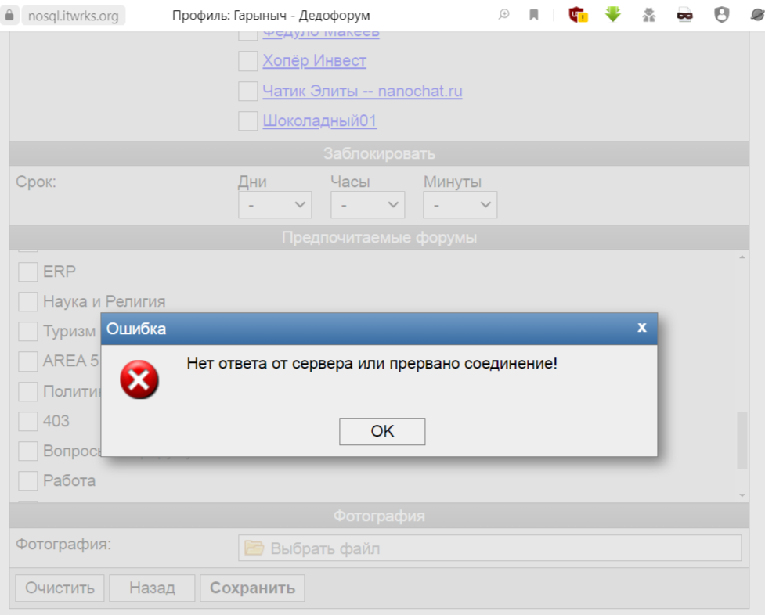This screenshot has height=615, width=765.
Task: Open the uBlock red shield extension
Action: [578, 15]
